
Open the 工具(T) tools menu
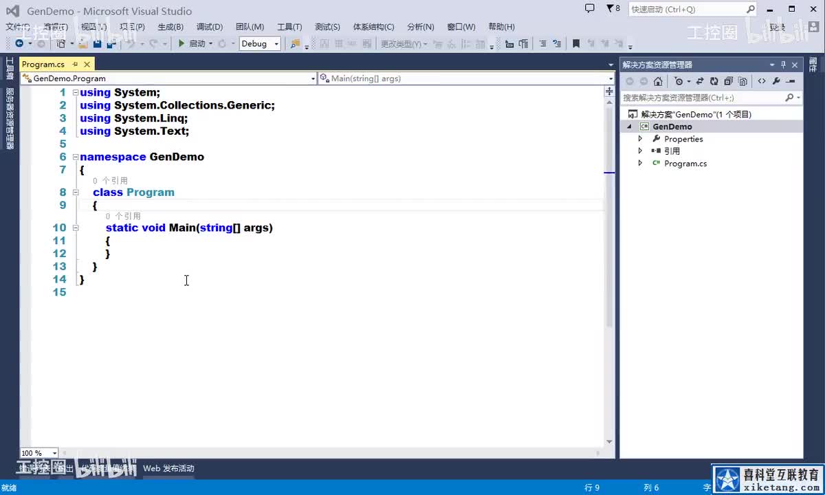click(x=289, y=27)
